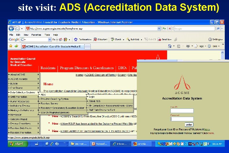Open the View menu
Viewport: 229px width, 153px height.
click(x=26, y=35)
